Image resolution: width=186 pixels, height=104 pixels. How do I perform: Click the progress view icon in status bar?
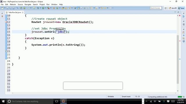(x=184, y=97)
